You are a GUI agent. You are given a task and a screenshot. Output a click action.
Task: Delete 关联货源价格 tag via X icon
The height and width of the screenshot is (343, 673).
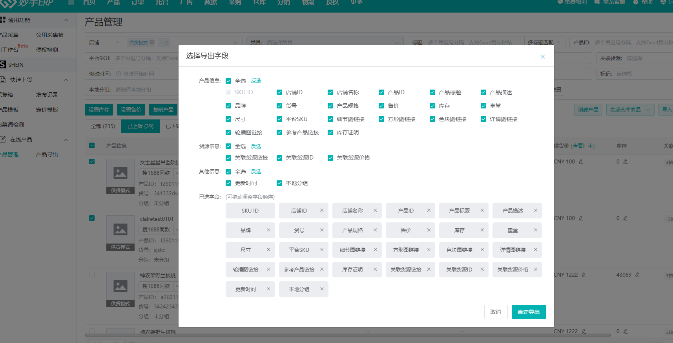(535, 270)
